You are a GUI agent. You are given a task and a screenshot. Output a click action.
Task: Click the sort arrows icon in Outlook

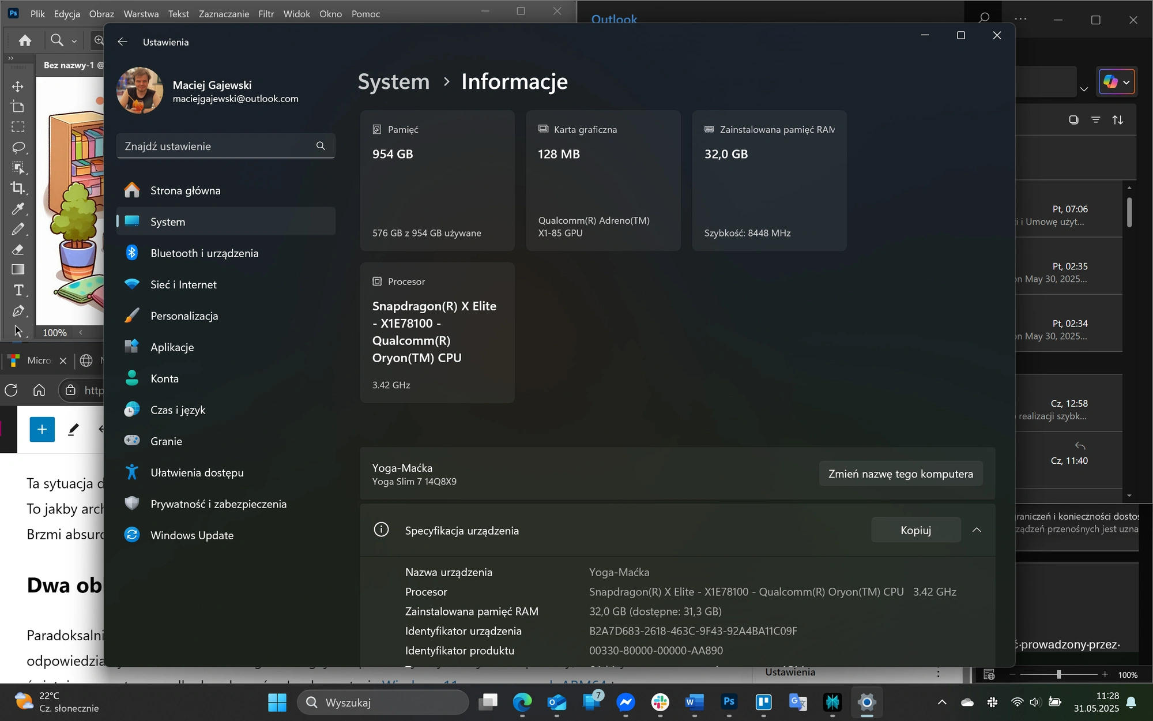[x=1118, y=120]
